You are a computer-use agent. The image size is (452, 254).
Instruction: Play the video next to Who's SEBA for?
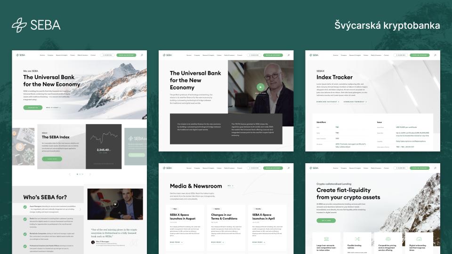[115, 204]
